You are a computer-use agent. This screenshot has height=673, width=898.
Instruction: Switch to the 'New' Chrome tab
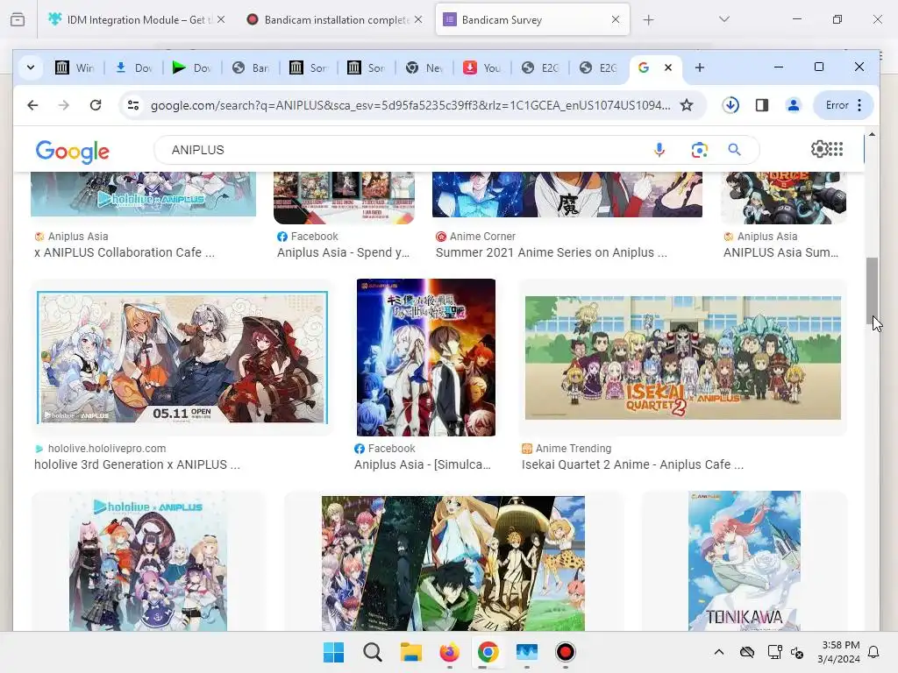point(425,68)
